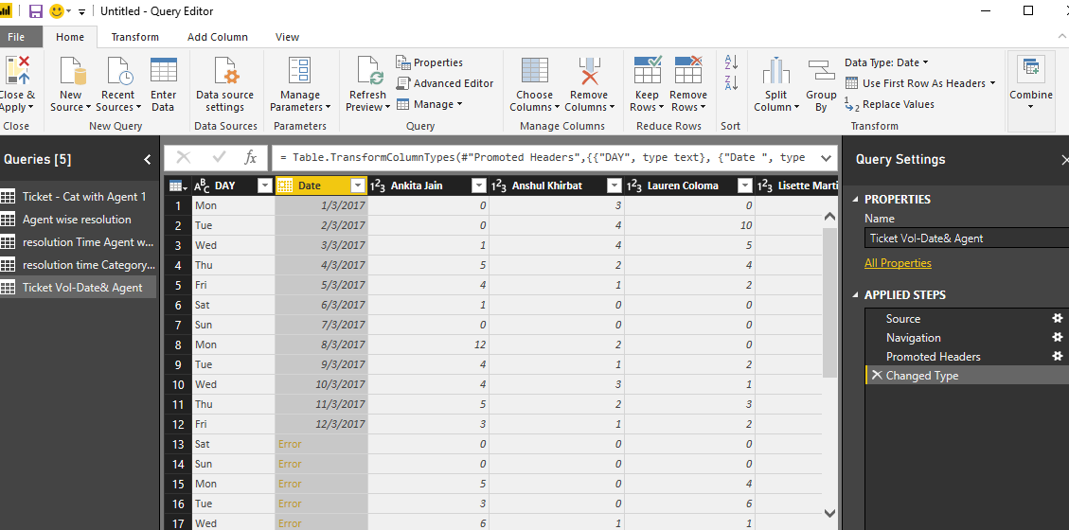Open Promoted Headers step settings gear

pyautogui.click(x=1058, y=356)
